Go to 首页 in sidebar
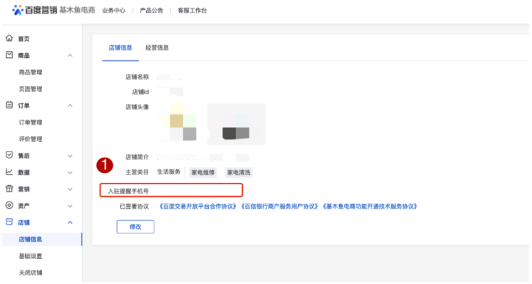 [x=24, y=39]
